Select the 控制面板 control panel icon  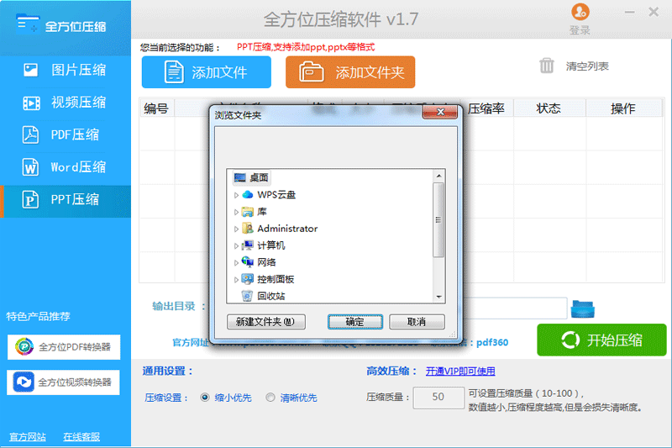tap(248, 279)
